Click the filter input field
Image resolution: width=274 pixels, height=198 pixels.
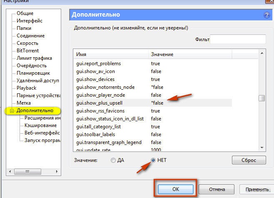(238, 39)
